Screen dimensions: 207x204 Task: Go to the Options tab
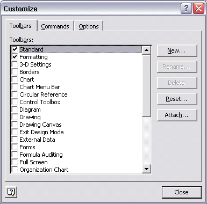89,26
